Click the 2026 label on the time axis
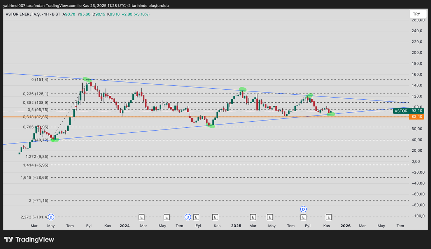Screen dimensions: 431x249 click(x=346, y=226)
